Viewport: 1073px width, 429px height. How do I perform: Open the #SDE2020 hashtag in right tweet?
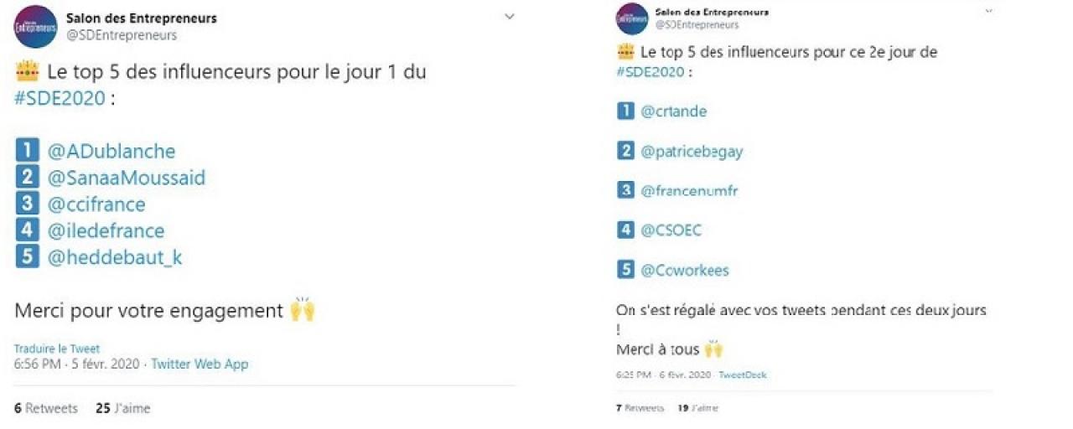(x=650, y=71)
